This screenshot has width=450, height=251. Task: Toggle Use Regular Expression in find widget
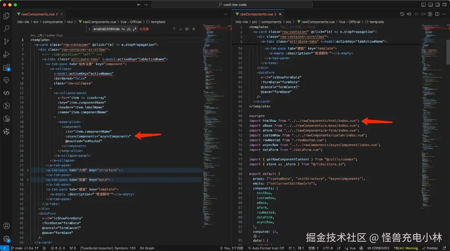[134, 29]
